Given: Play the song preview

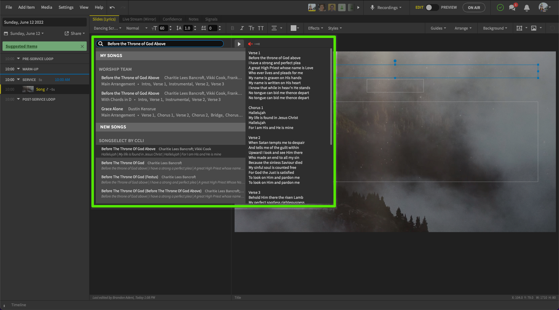Looking at the screenshot, I should point(239,44).
